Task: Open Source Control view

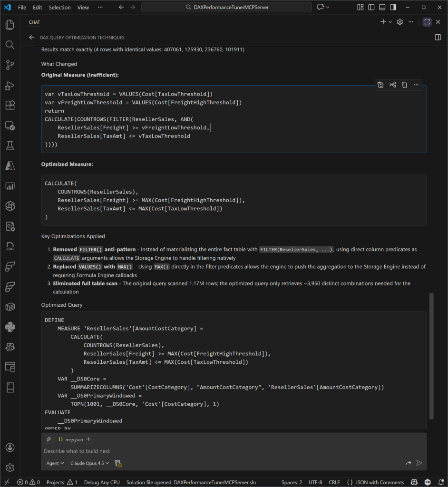Action: (x=10, y=65)
